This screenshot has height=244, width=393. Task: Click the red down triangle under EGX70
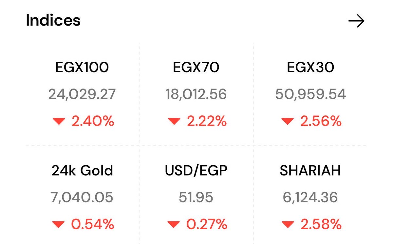174,122
